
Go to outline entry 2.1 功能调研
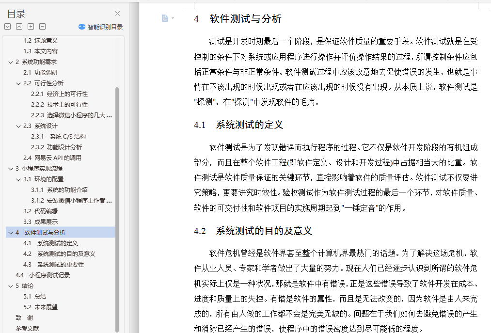pos(40,73)
